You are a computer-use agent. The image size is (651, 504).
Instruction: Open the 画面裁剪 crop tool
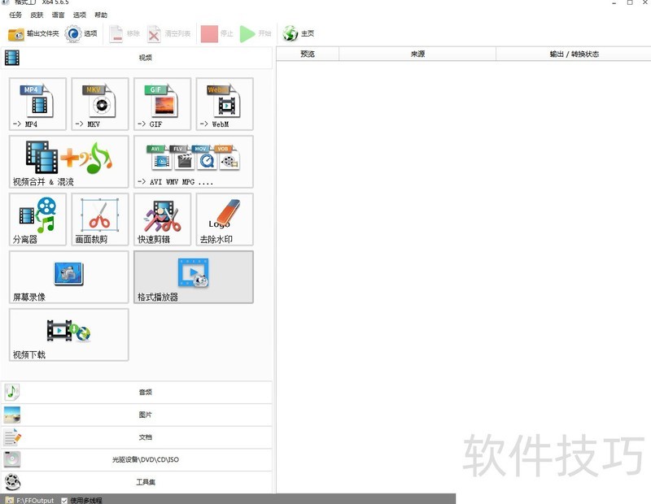tap(99, 219)
